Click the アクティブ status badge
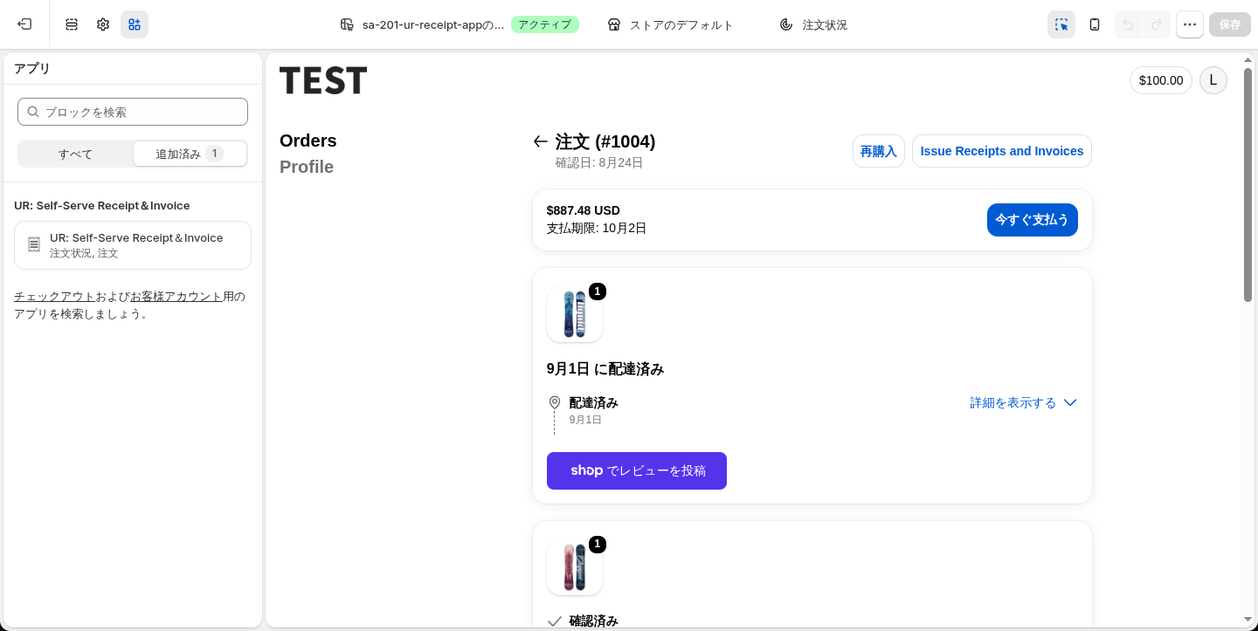The height and width of the screenshot is (631, 1258). (545, 24)
